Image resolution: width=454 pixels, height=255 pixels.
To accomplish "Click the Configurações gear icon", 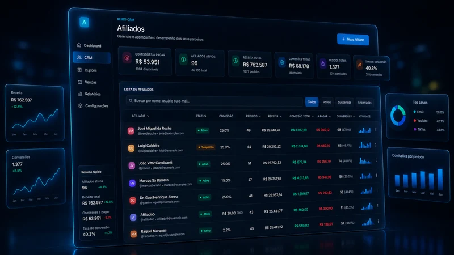I will click(x=81, y=105).
